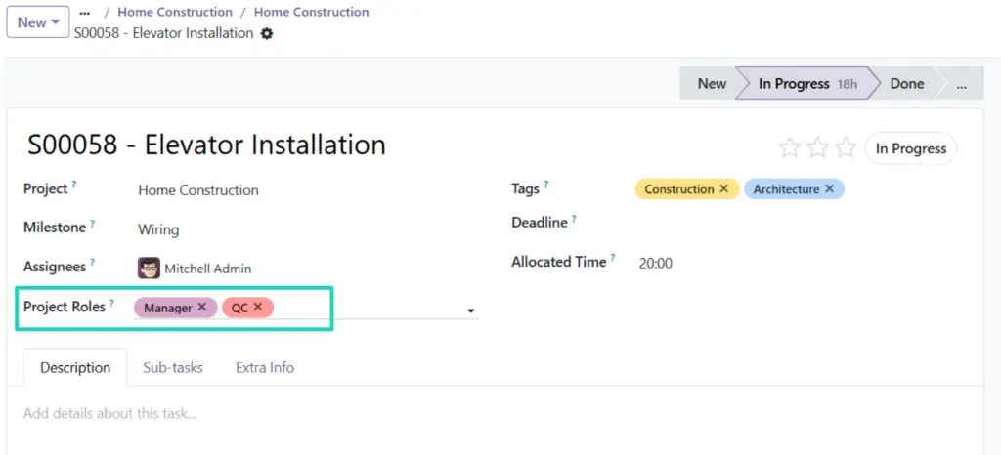Select the In Progress stage in status bar
Viewport: 1001px width, 455px height.
pos(807,83)
